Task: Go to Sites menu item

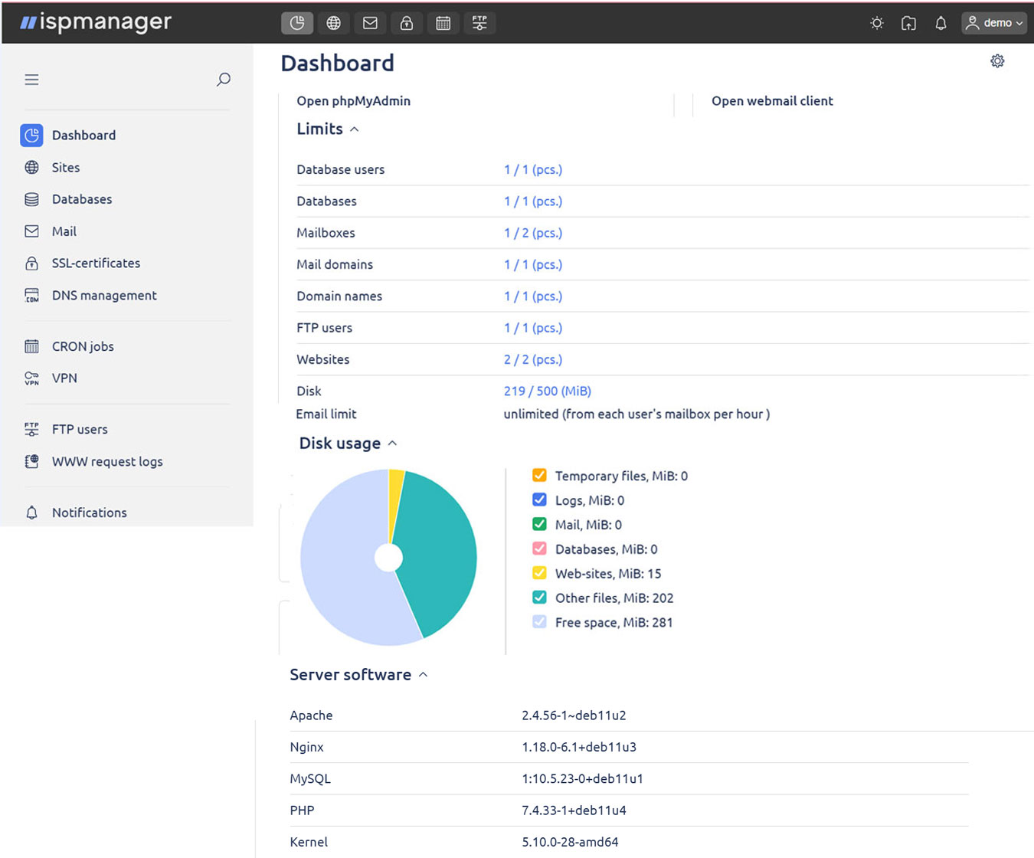Action: pyautogui.click(x=66, y=167)
